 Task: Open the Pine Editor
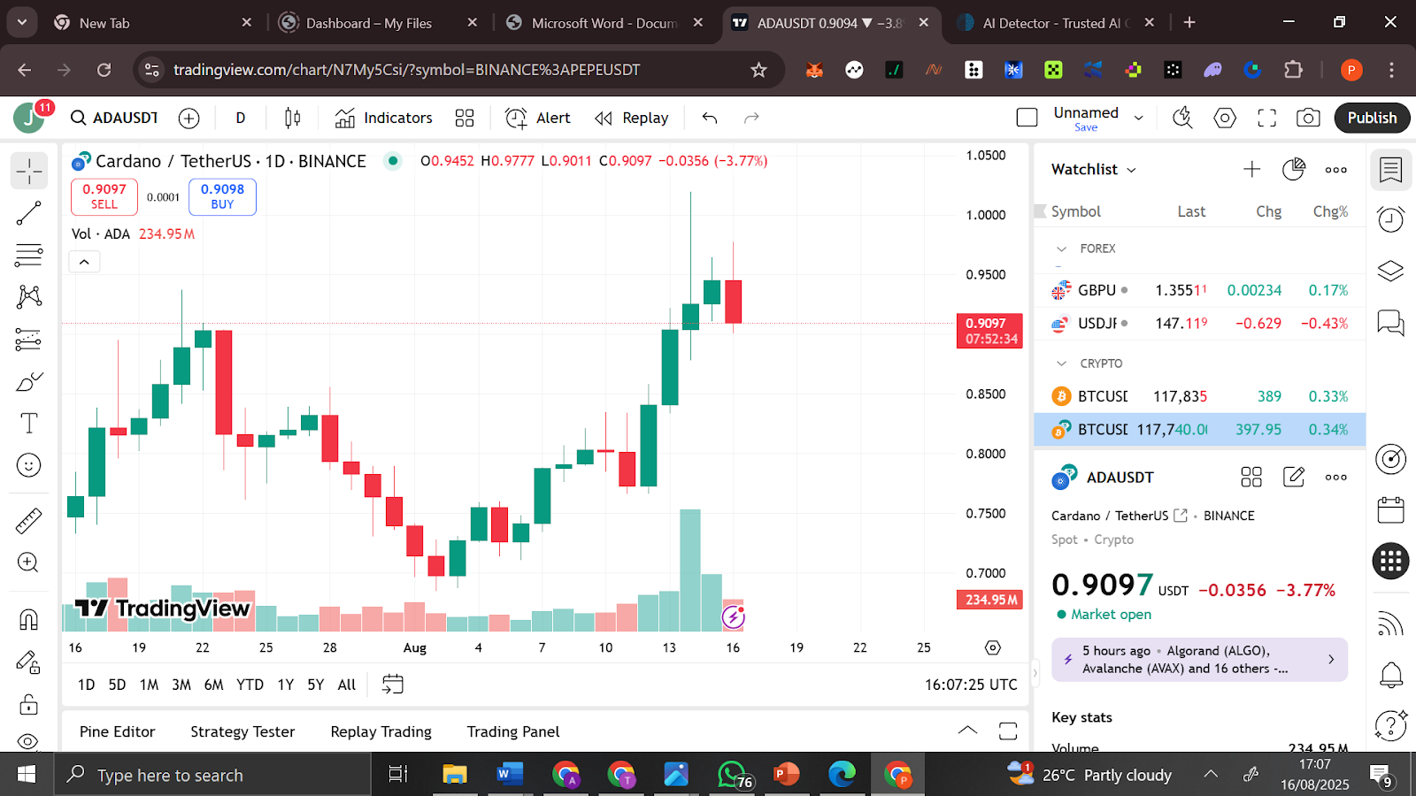click(117, 731)
